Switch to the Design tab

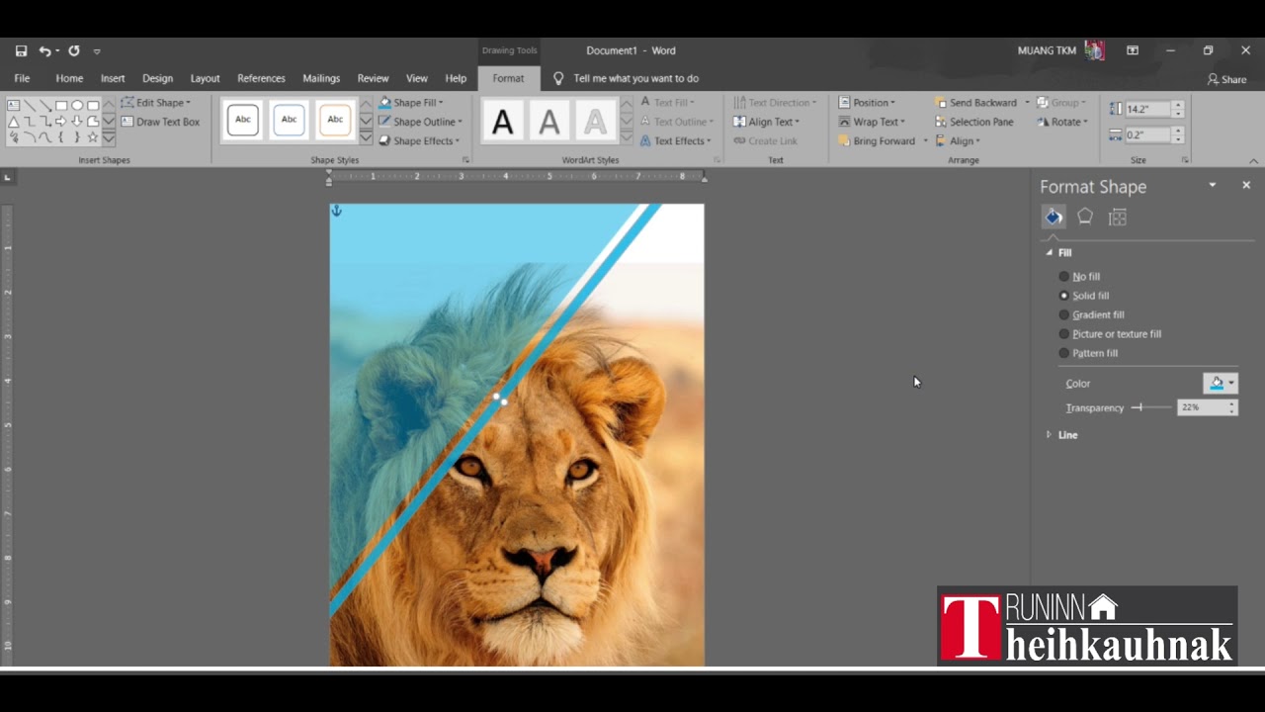(157, 78)
